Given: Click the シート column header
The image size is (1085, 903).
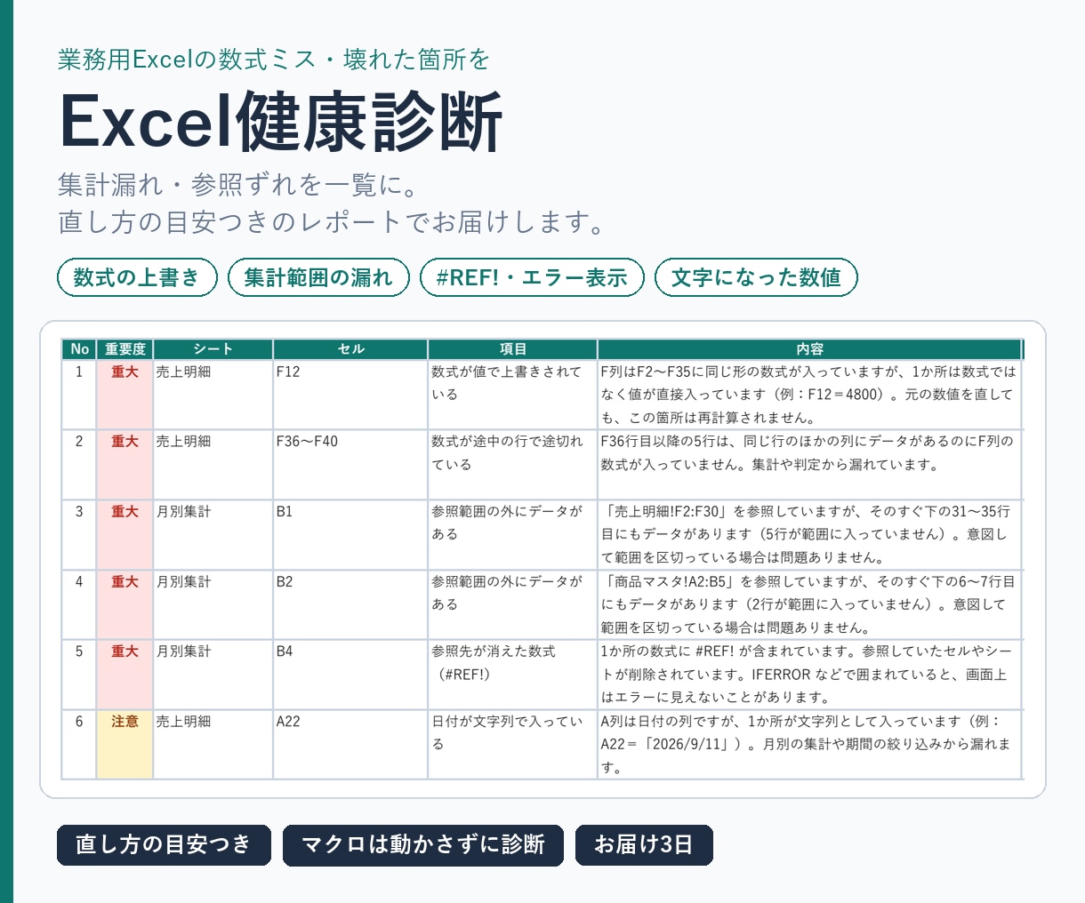Looking at the screenshot, I should pos(213,349).
